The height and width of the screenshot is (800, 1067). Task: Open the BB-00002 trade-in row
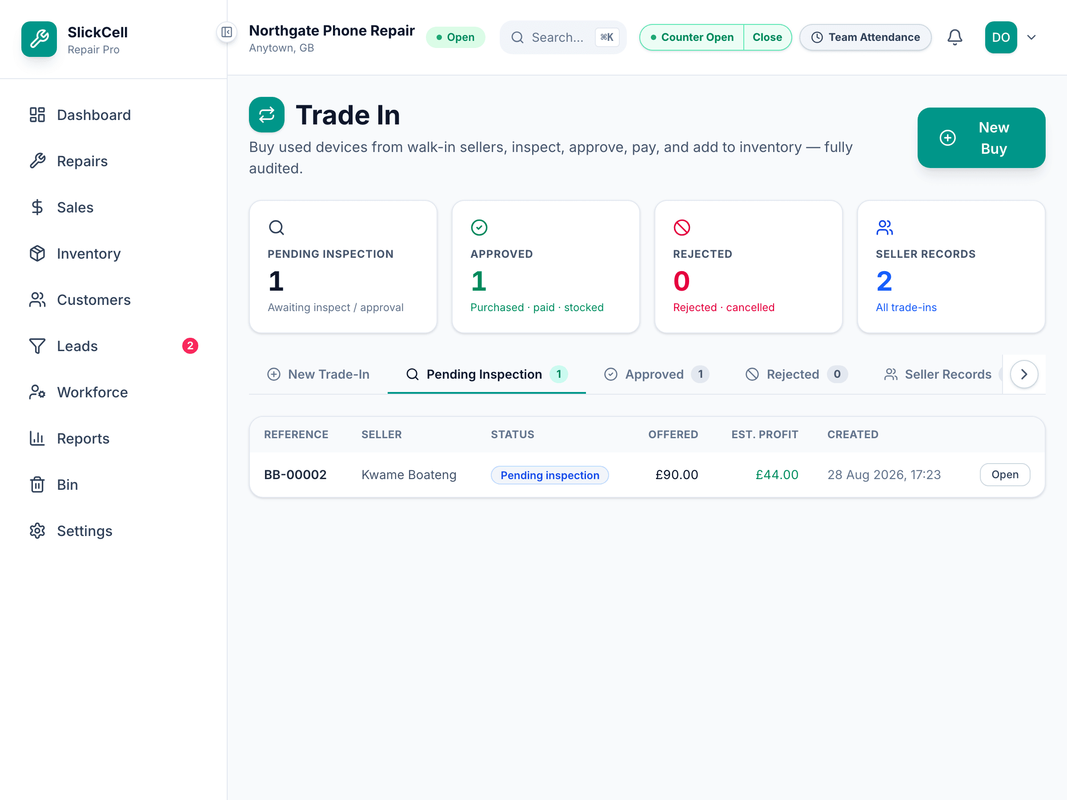tap(1005, 475)
